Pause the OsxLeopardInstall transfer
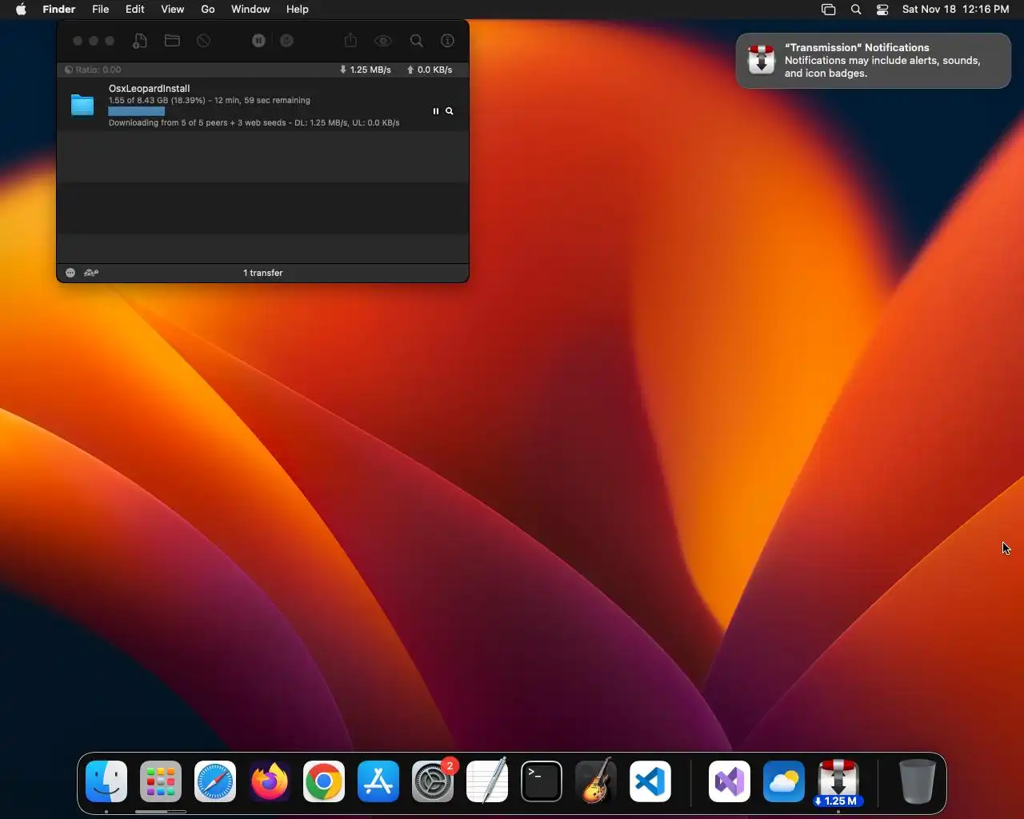Viewport: 1024px width, 819px height. coord(436,111)
